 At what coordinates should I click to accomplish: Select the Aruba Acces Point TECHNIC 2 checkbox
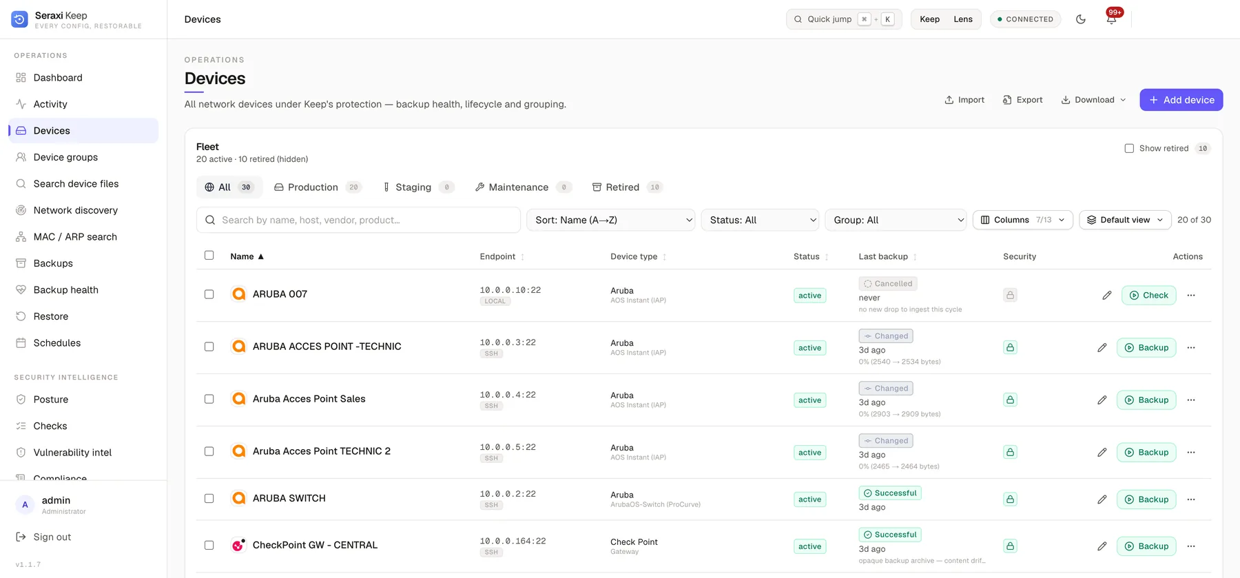point(209,451)
